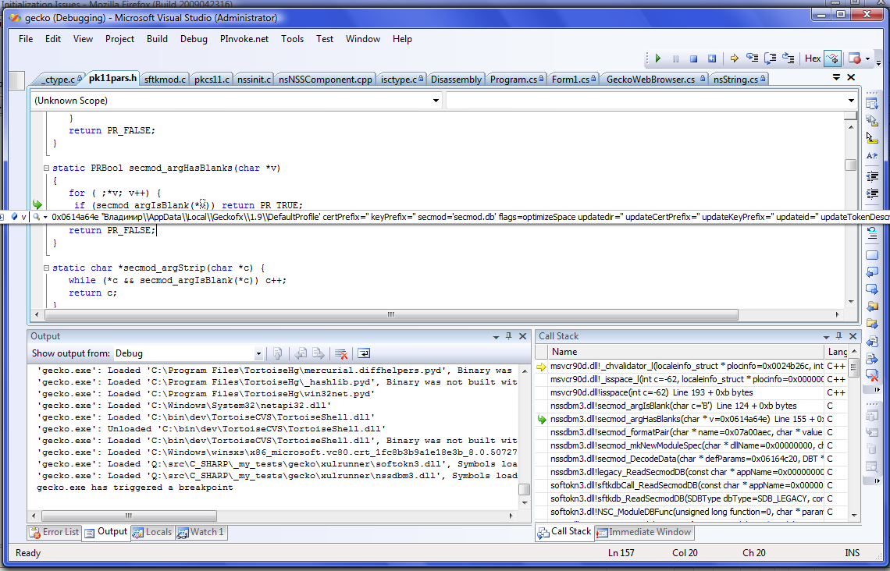This screenshot has height=571, width=890.
Task: Switch to Locals tab
Action: point(152,532)
